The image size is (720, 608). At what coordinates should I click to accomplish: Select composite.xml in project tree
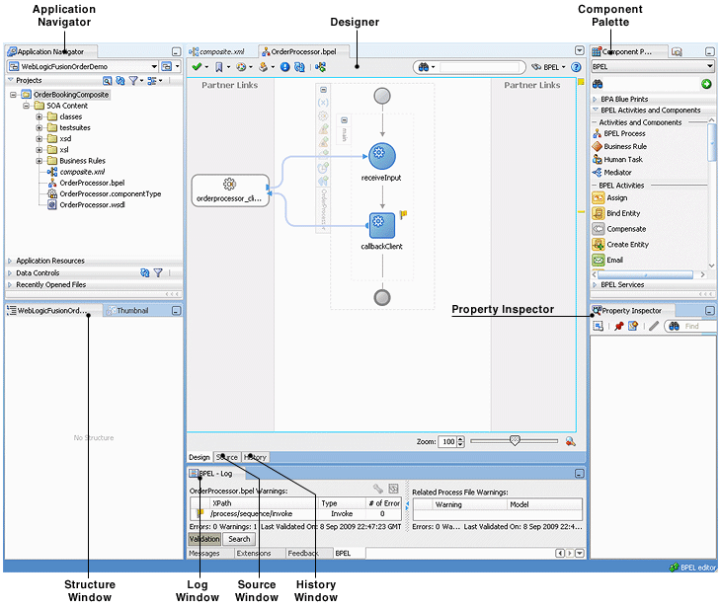82,172
